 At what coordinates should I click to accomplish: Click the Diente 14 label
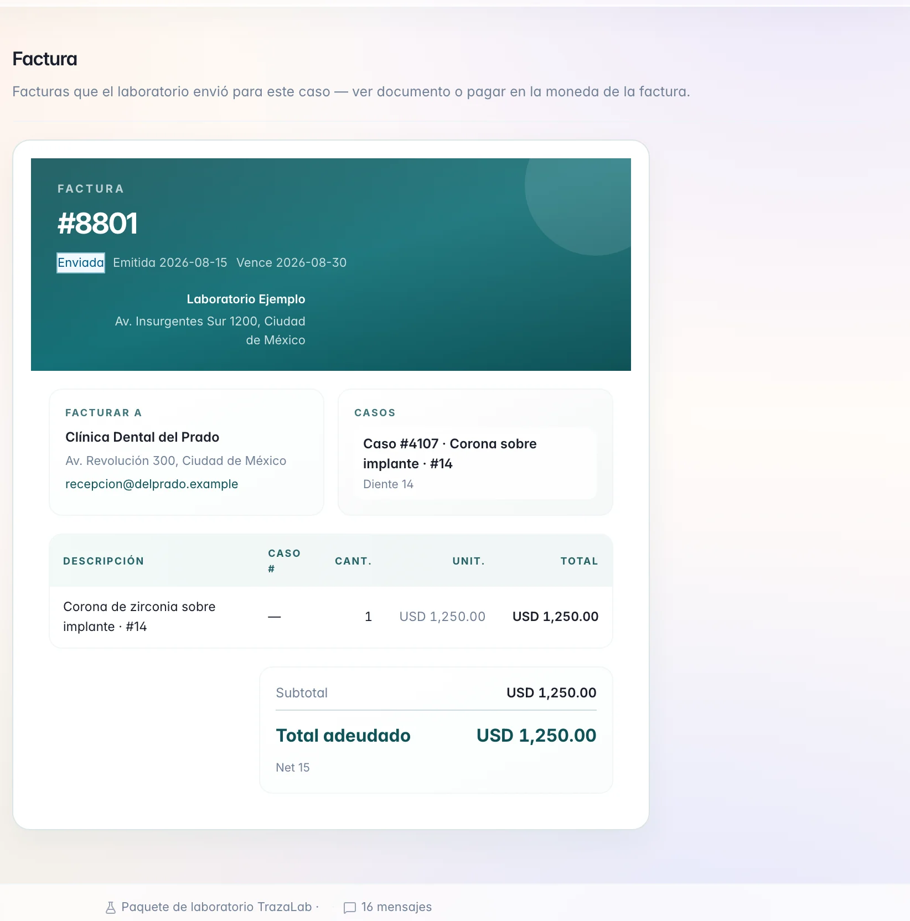(x=388, y=484)
